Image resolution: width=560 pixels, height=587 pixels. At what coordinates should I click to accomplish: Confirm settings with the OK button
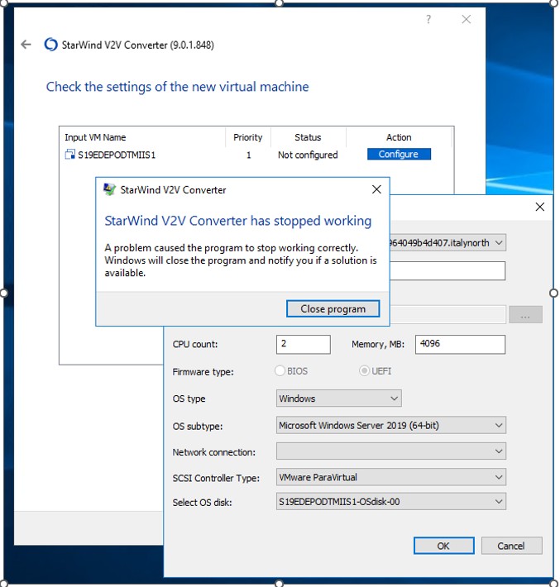444,546
